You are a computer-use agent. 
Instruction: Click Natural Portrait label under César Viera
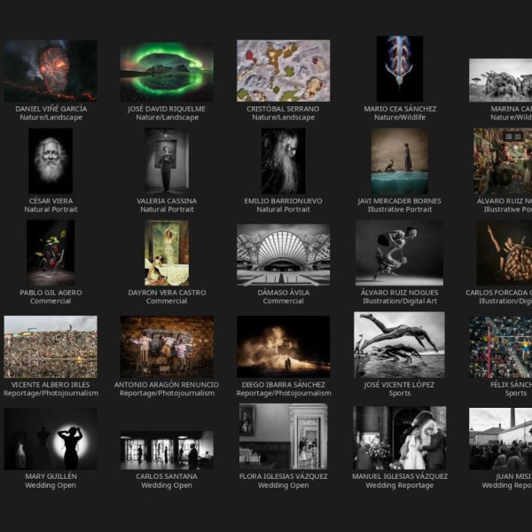point(51,209)
